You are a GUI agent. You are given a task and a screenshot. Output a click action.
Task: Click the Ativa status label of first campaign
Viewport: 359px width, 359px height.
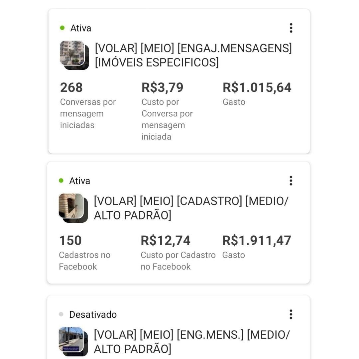[81, 28]
